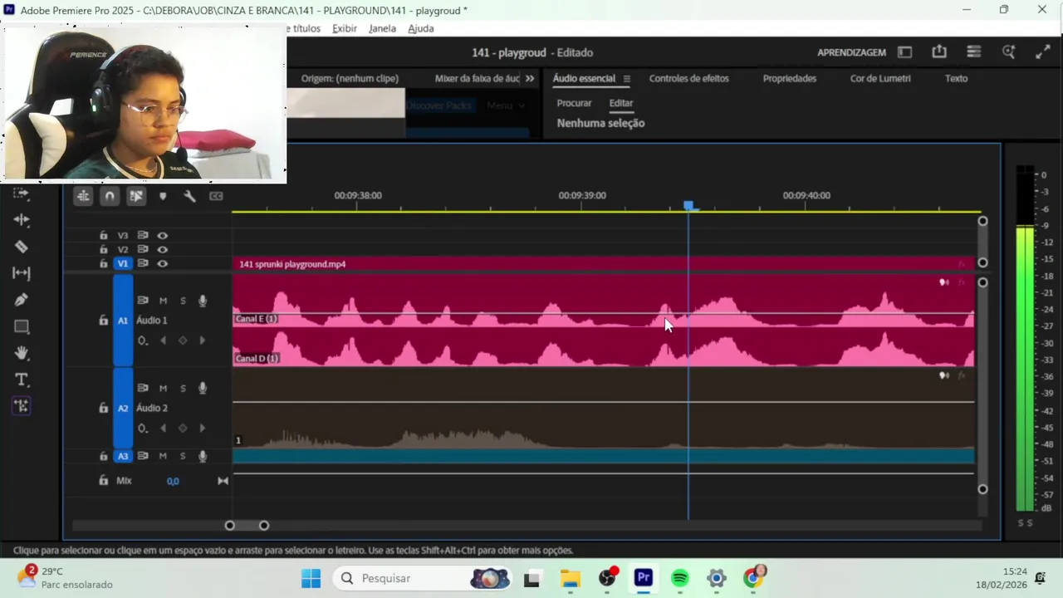Viewport: 1063px width, 598px height.
Task: Open the Exibir menu
Action: (x=344, y=28)
